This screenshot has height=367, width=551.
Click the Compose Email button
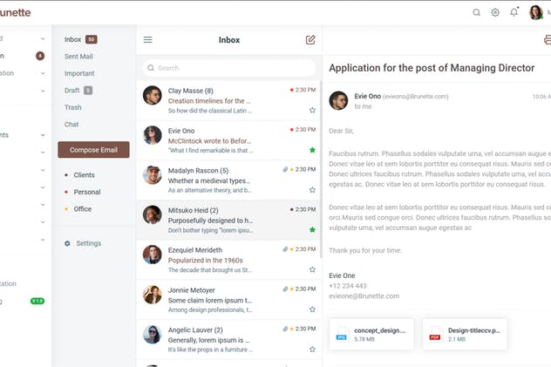[93, 150]
